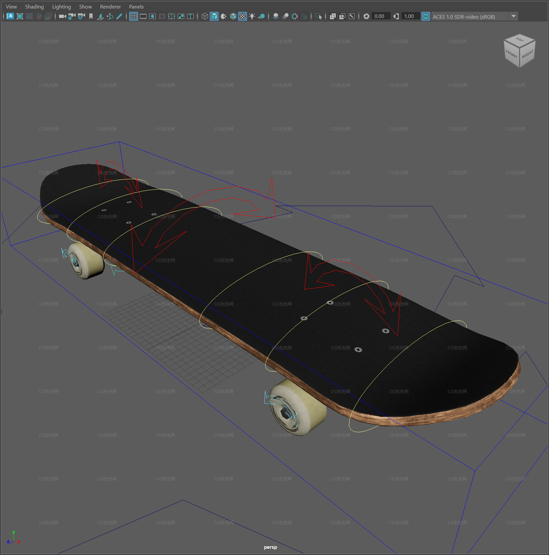Activate the Grease Pencil icon
The height and width of the screenshot is (555, 549).
point(119,16)
